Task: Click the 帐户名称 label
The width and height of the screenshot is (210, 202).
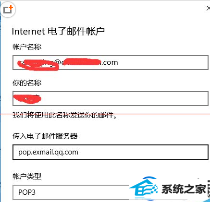Action: (27, 47)
